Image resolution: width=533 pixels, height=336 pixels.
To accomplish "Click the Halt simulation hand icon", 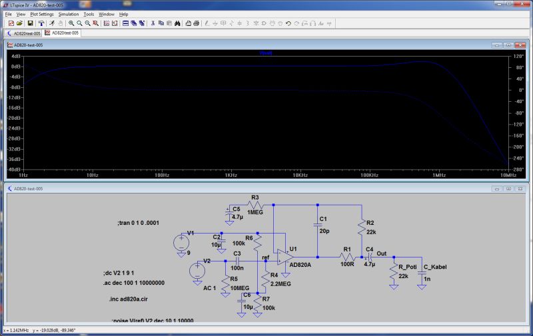I will (x=60, y=23).
